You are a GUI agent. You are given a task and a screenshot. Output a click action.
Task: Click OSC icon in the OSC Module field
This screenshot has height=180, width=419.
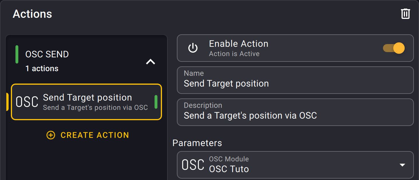(x=193, y=165)
